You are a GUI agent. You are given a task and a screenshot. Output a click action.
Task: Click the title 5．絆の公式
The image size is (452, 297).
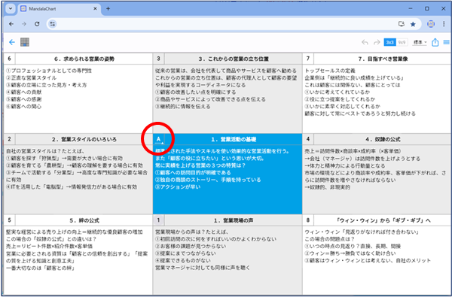84,221
